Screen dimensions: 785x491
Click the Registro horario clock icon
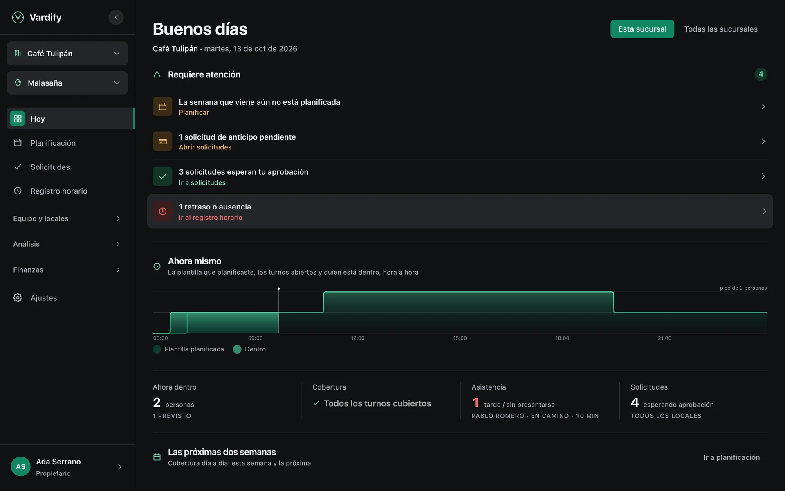click(18, 191)
